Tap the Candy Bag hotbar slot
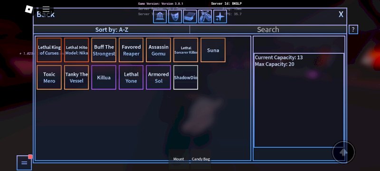 point(200,159)
